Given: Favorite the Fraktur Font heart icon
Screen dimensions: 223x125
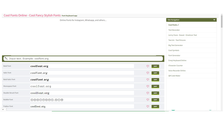Looking at the screenshot, I should click(x=148, y=106).
